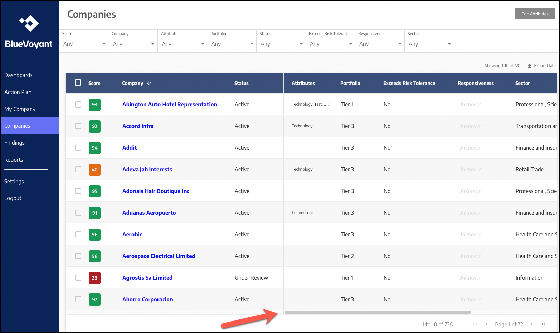Image resolution: width=560 pixels, height=333 pixels.
Task: Toggle the select-all header checkbox
Action: [78, 82]
